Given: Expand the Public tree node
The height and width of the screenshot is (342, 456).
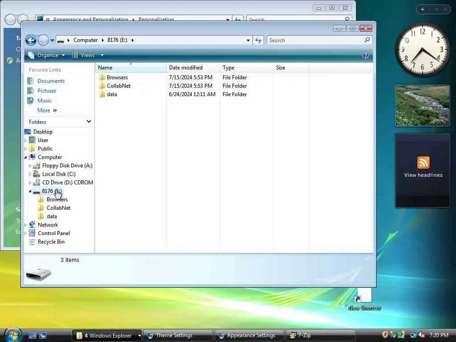Looking at the screenshot, I should click(x=25, y=149).
